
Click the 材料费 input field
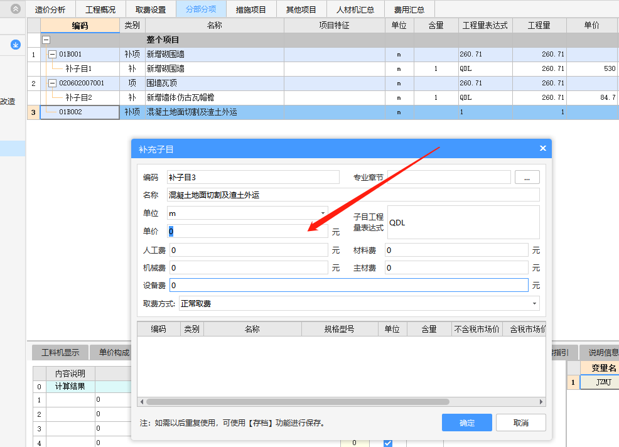(x=457, y=250)
